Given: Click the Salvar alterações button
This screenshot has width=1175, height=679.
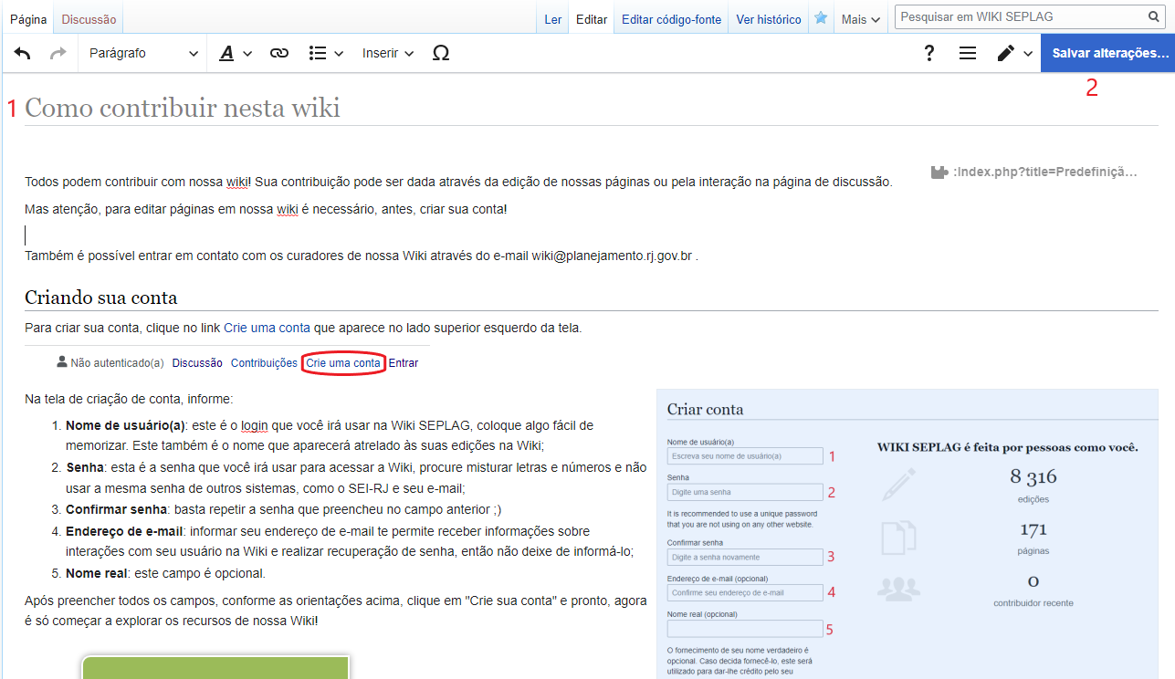Looking at the screenshot, I should (1109, 54).
